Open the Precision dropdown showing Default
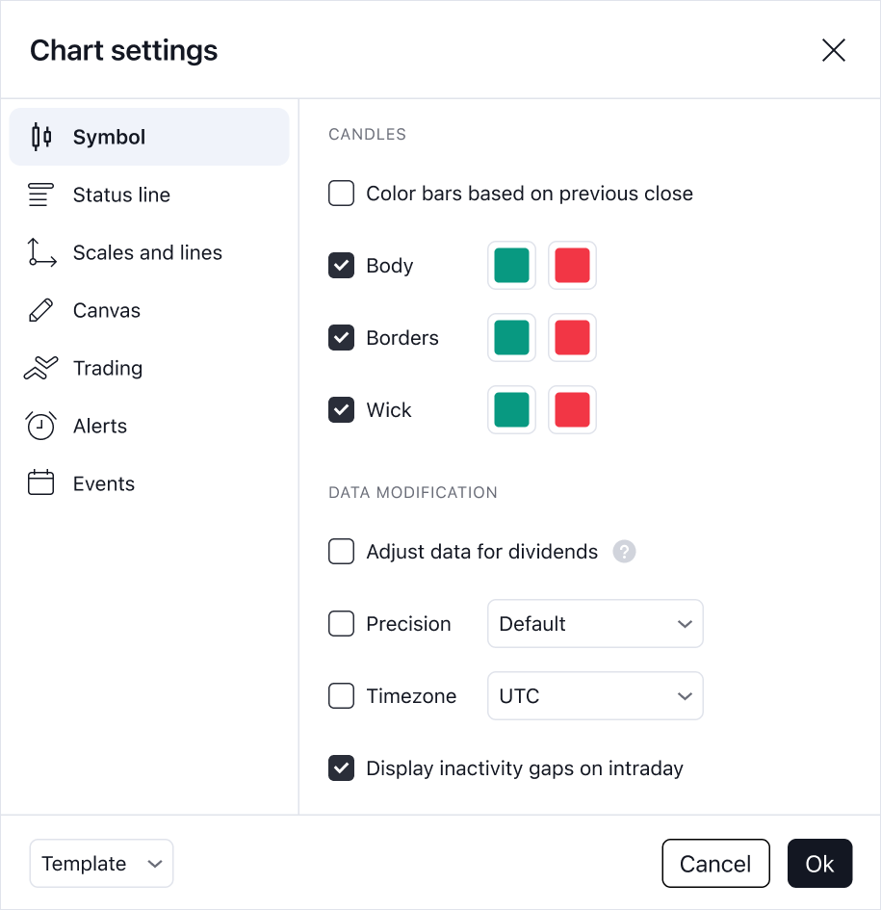The image size is (881, 910). (595, 624)
